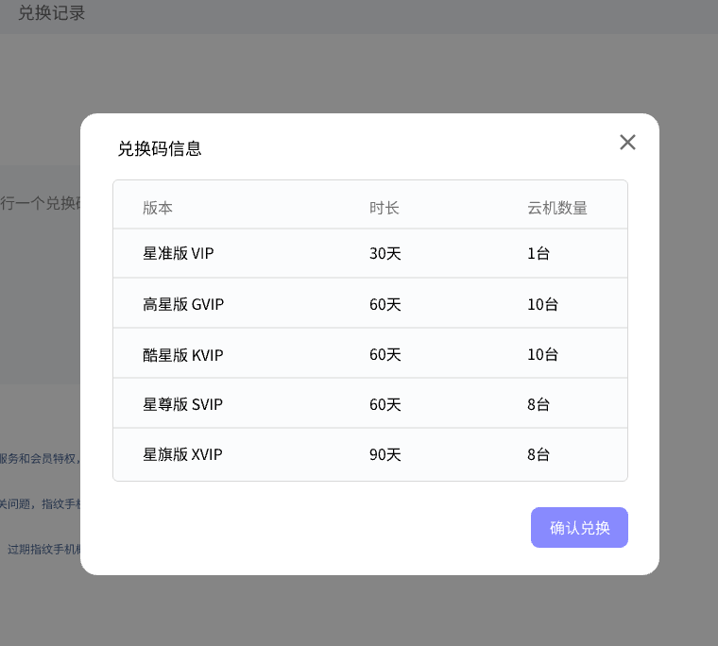Click the 云机数量 column header
Viewport: 718px width, 646px height.
(557, 208)
